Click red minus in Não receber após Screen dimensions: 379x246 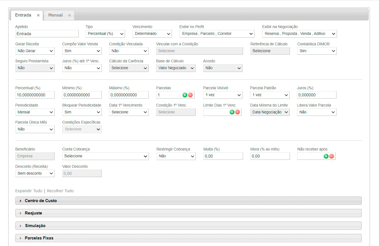click(332, 156)
